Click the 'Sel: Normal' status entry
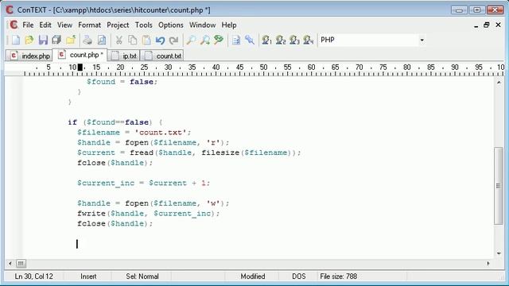Viewport: 509px width, 286px height. pos(142,276)
